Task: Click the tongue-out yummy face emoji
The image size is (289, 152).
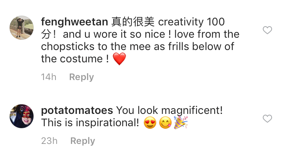Action: pos(165,123)
